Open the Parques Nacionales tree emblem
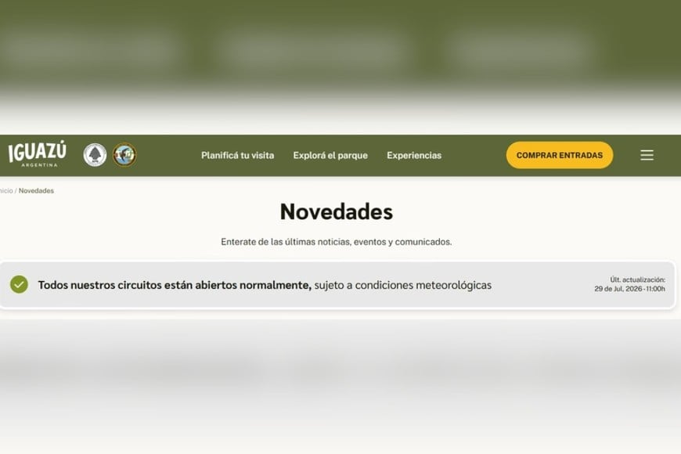This screenshot has height=454, width=681. click(x=95, y=155)
